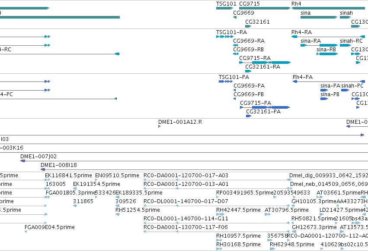This screenshot has height=251, width=368.
Task: Click the sina-PB protein feature
Action: [x=324, y=99]
